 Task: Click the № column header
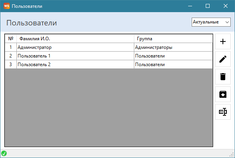point(11,39)
